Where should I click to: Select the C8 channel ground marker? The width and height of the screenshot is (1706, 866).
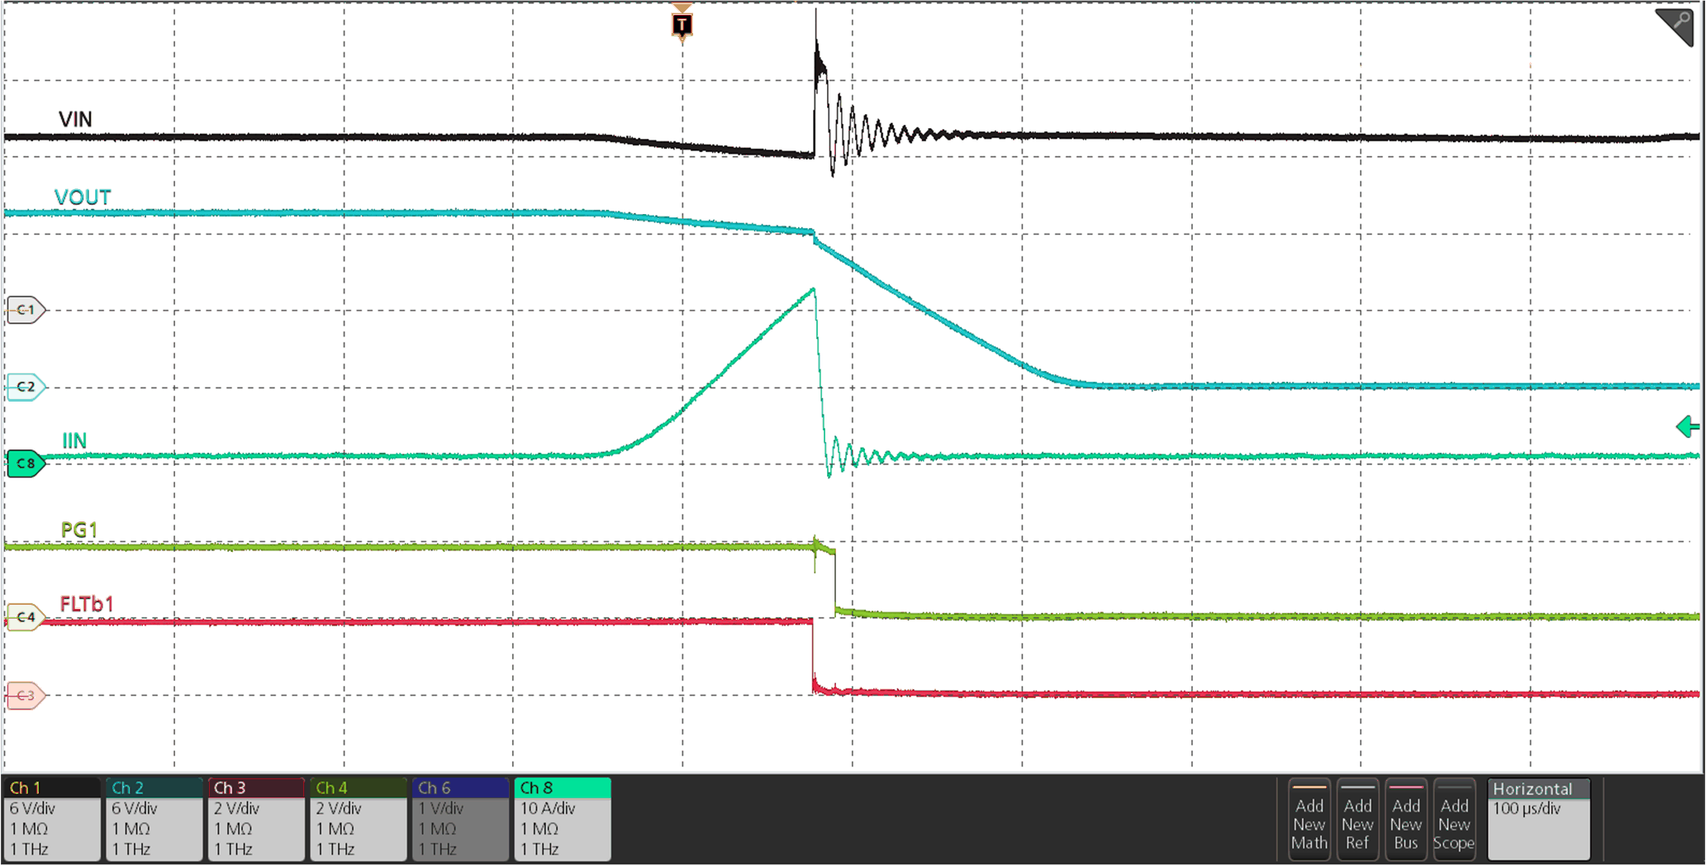pyautogui.click(x=25, y=464)
